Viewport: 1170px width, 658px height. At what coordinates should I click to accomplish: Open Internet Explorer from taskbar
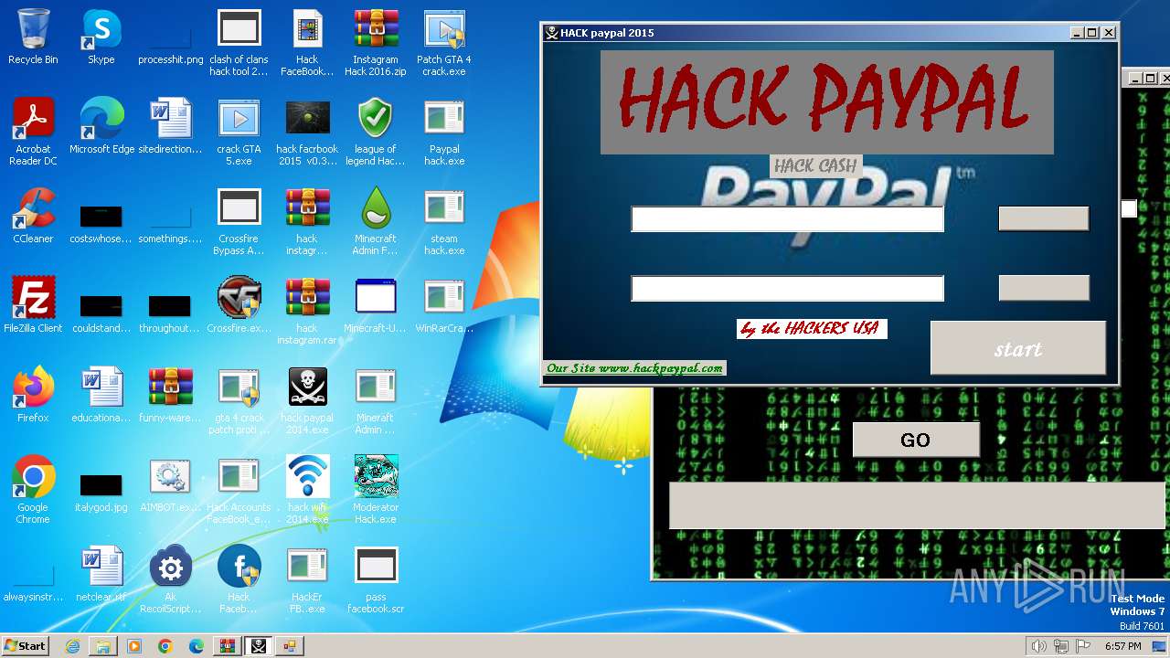pos(73,646)
